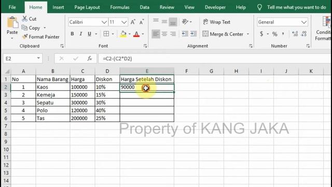The height and width of the screenshot is (187, 332).
Task: Activate the Format Painter brush
Action: 41,37
